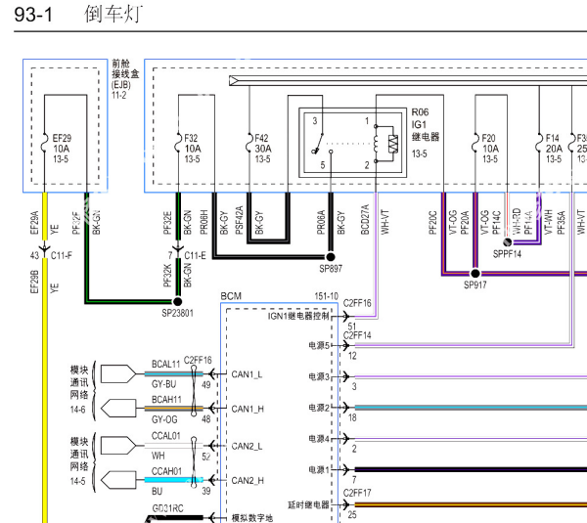Click the C2FF16 label above pin 51

pyautogui.click(x=357, y=303)
